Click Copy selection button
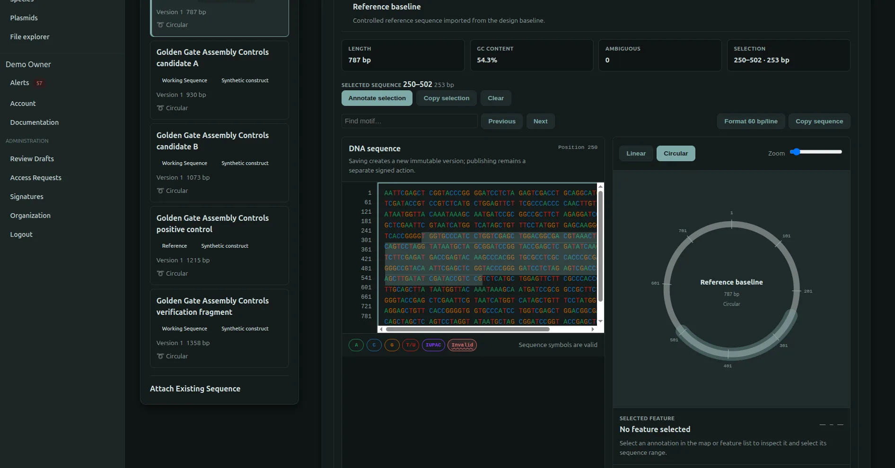The width and height of the screenshot is (895, 468). pyautogui.click(x=447, y=98)
